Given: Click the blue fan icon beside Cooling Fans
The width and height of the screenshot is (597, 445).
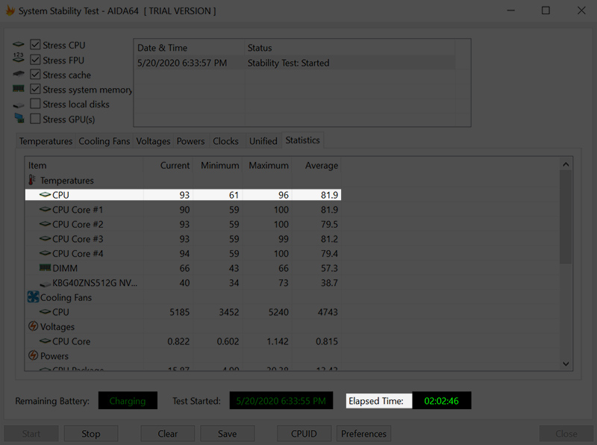Looking at the screenshot, I should 33,297.
